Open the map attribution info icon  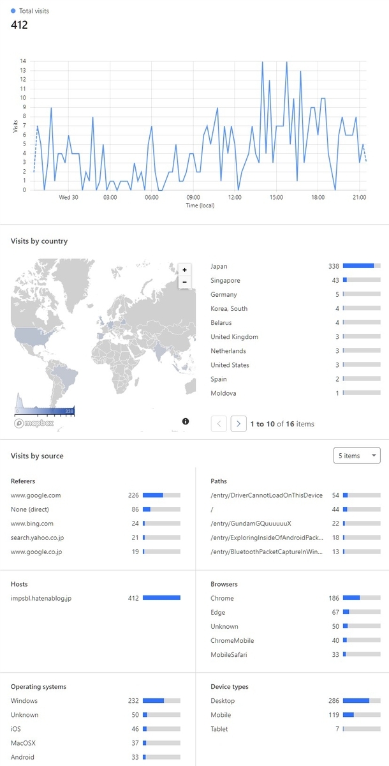[x=186, y=421]
